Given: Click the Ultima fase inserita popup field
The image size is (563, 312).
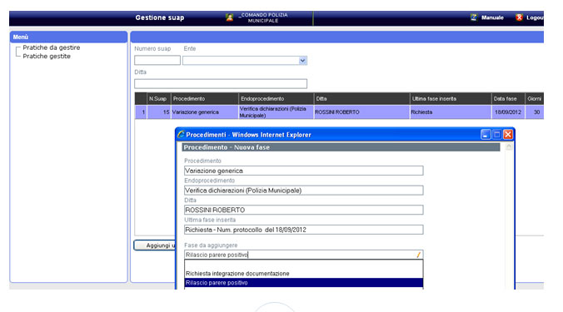Looking at the screenshot, I should coord(304,230).
